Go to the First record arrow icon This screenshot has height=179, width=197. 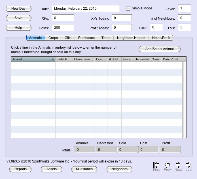(156, 164)
